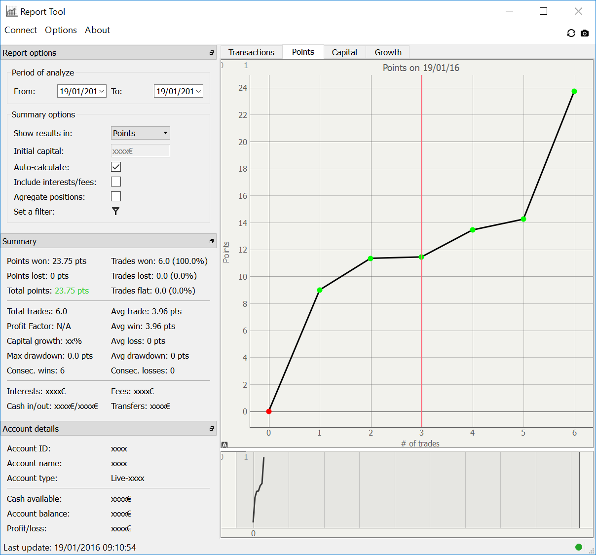
Task: Click the Initial capital input field
Action: point(141,151)
